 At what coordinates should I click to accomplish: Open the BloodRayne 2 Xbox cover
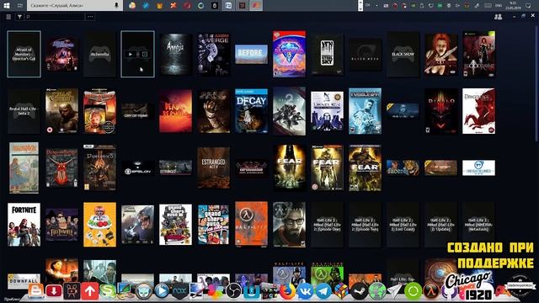[x=479, y=54]
